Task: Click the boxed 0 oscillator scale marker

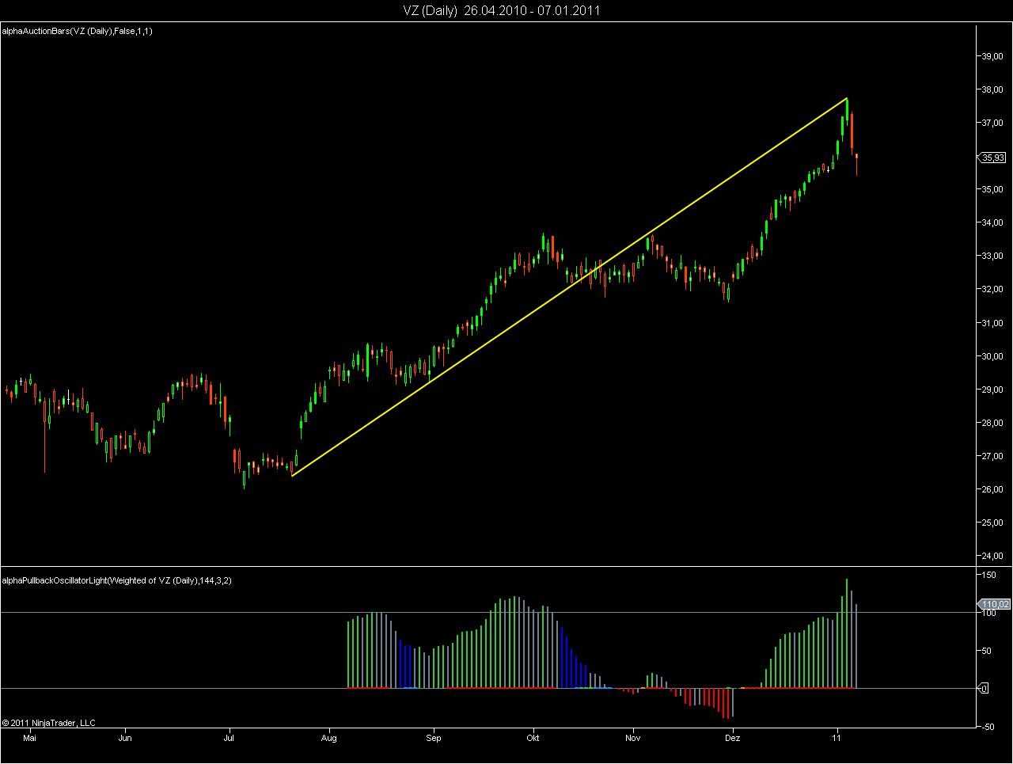Action: coord(984,689)
